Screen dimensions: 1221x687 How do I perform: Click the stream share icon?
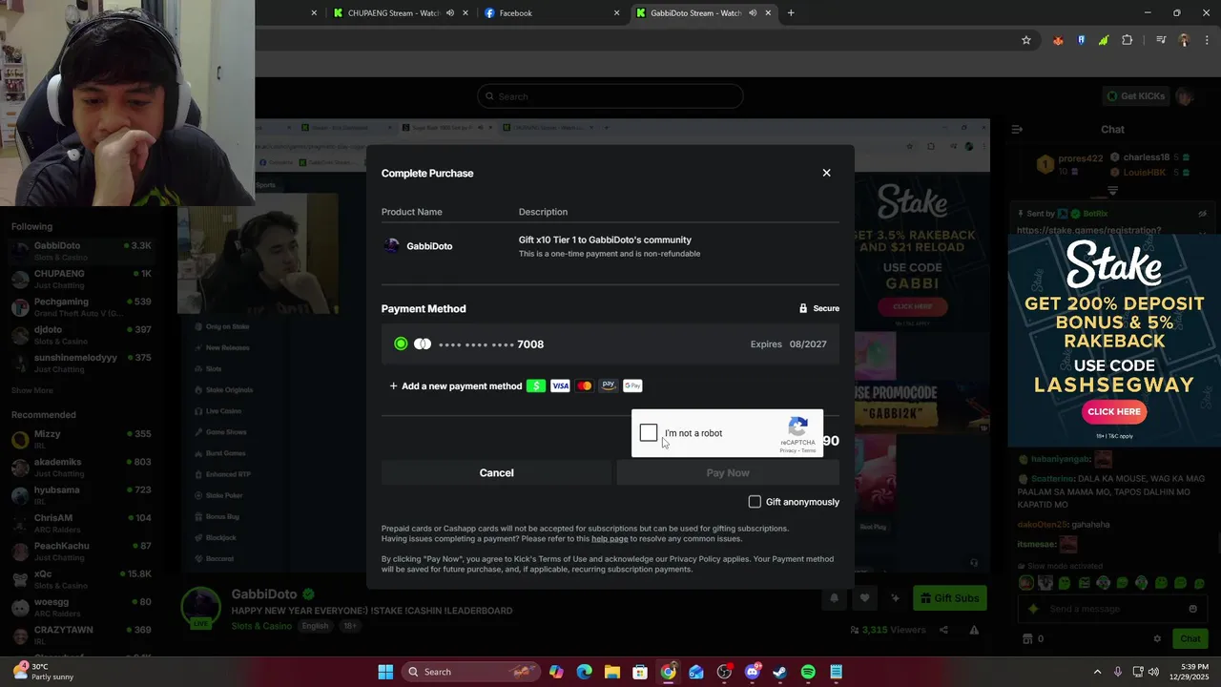tap(943, 630)
